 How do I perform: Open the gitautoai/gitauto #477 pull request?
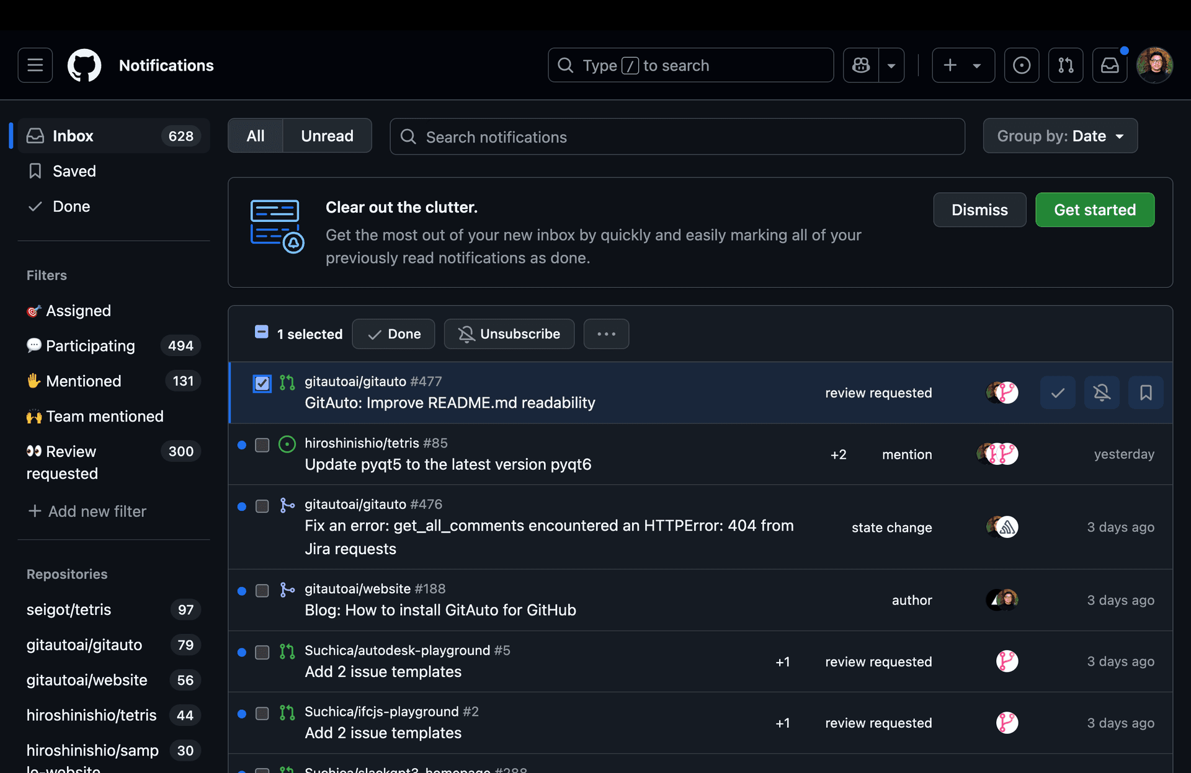[449, 402]
